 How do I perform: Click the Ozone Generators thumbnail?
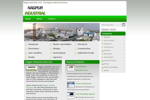click(x=71, y=85)
